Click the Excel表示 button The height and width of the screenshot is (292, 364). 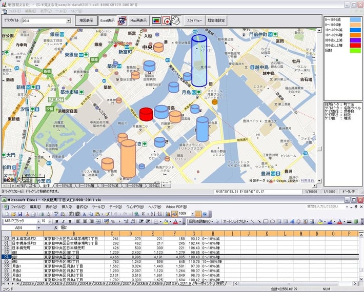[107, 20]
